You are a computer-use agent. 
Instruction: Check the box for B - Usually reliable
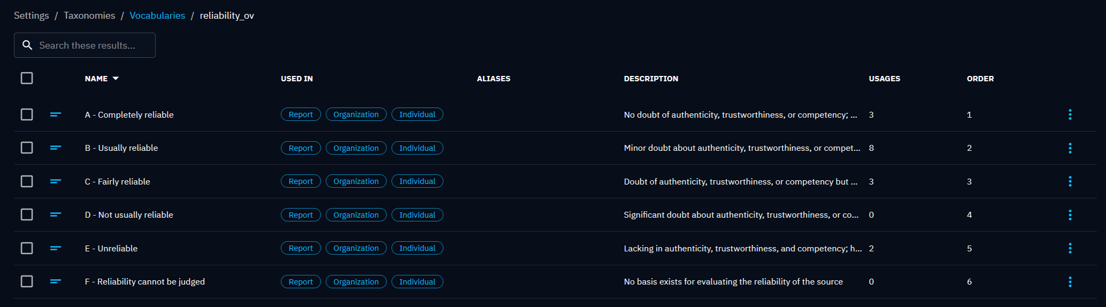coord(27,148)
